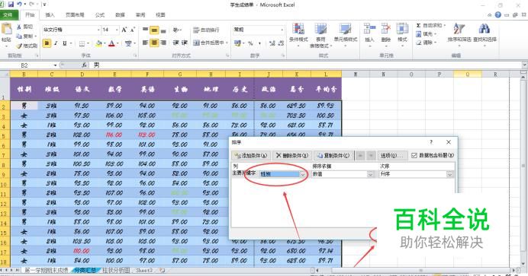The width and height of the screenshot is (528, 276).
Task: Click the red font color A
Action: point(112,43)
